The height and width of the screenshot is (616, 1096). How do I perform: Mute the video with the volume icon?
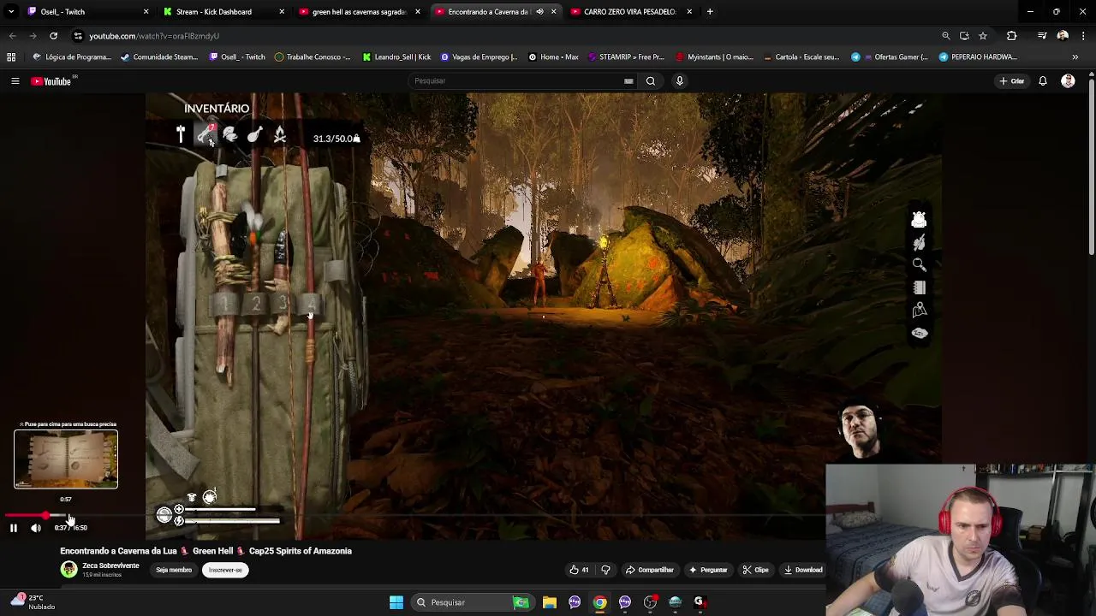coord(36,528)
